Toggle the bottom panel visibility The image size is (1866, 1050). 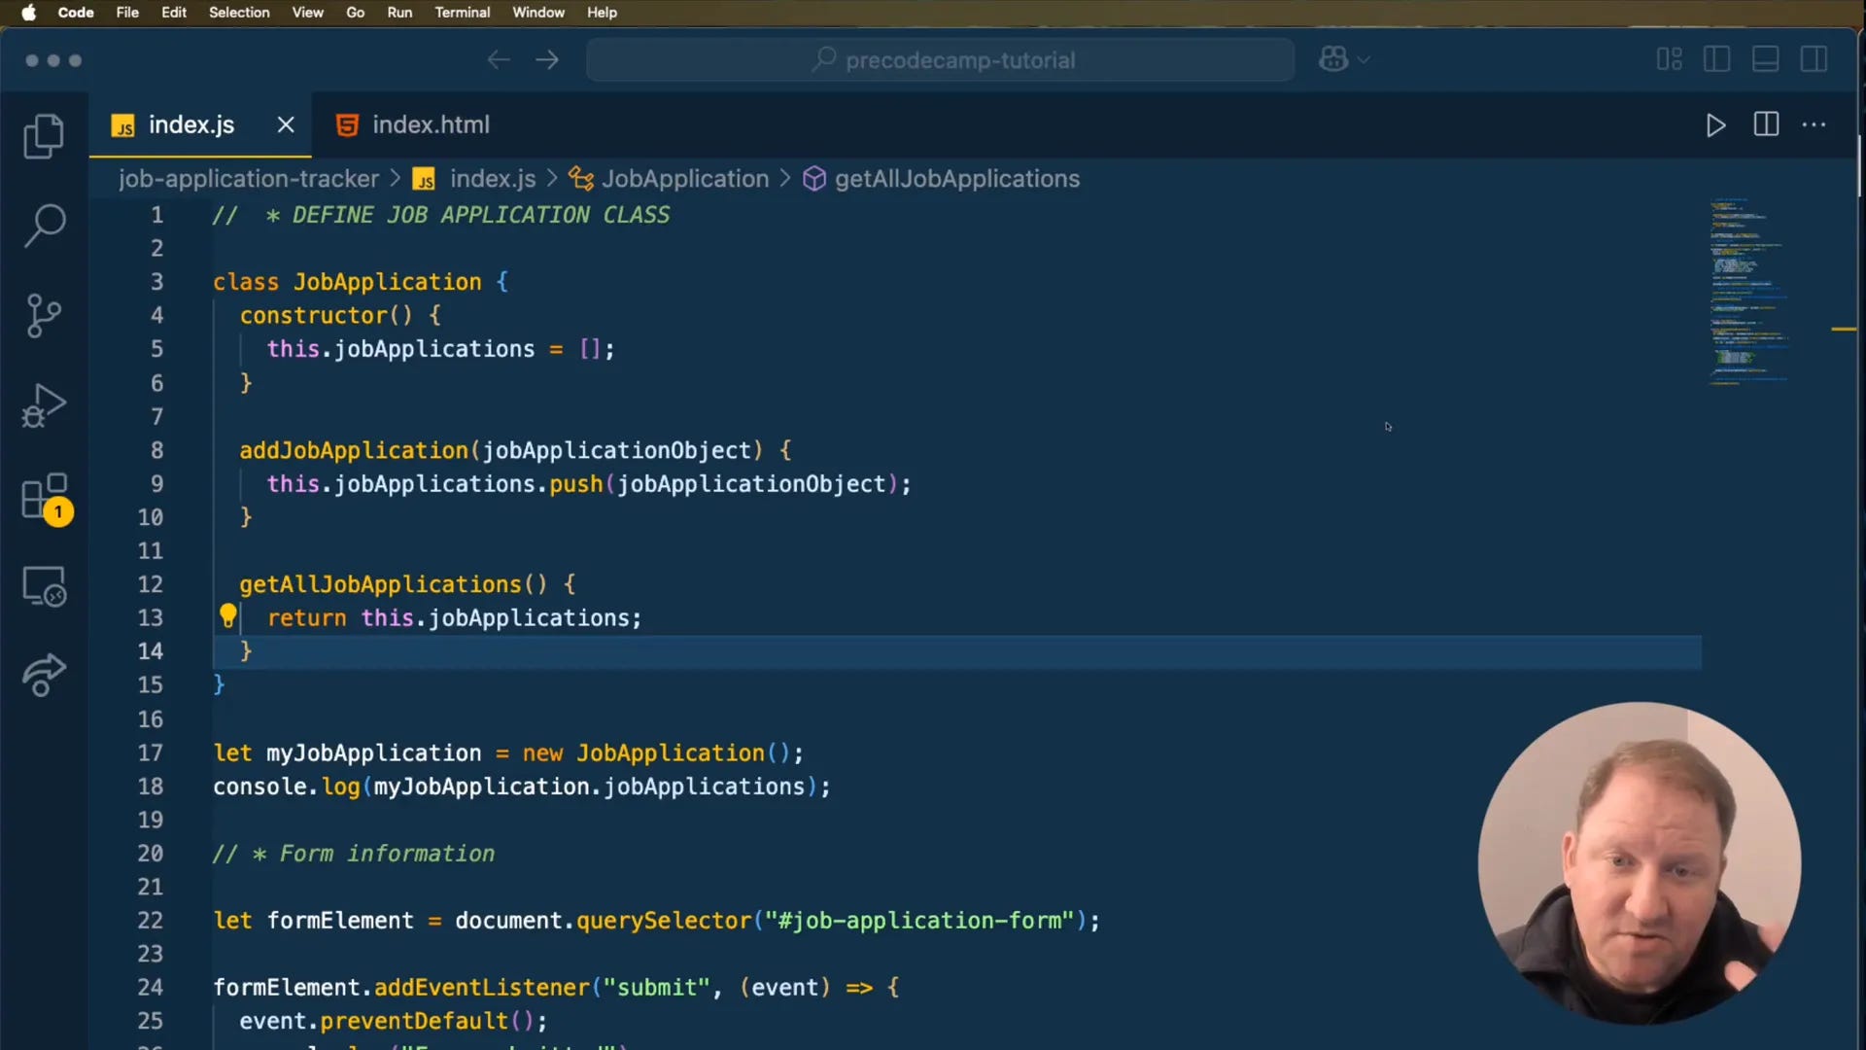pyautogui.click(x=1765, y=59)
